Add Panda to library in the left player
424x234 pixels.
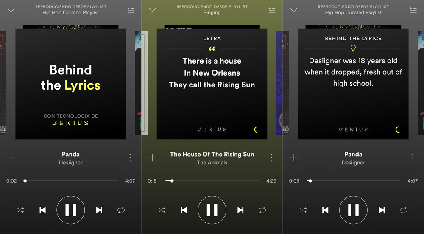pos(11,158)
